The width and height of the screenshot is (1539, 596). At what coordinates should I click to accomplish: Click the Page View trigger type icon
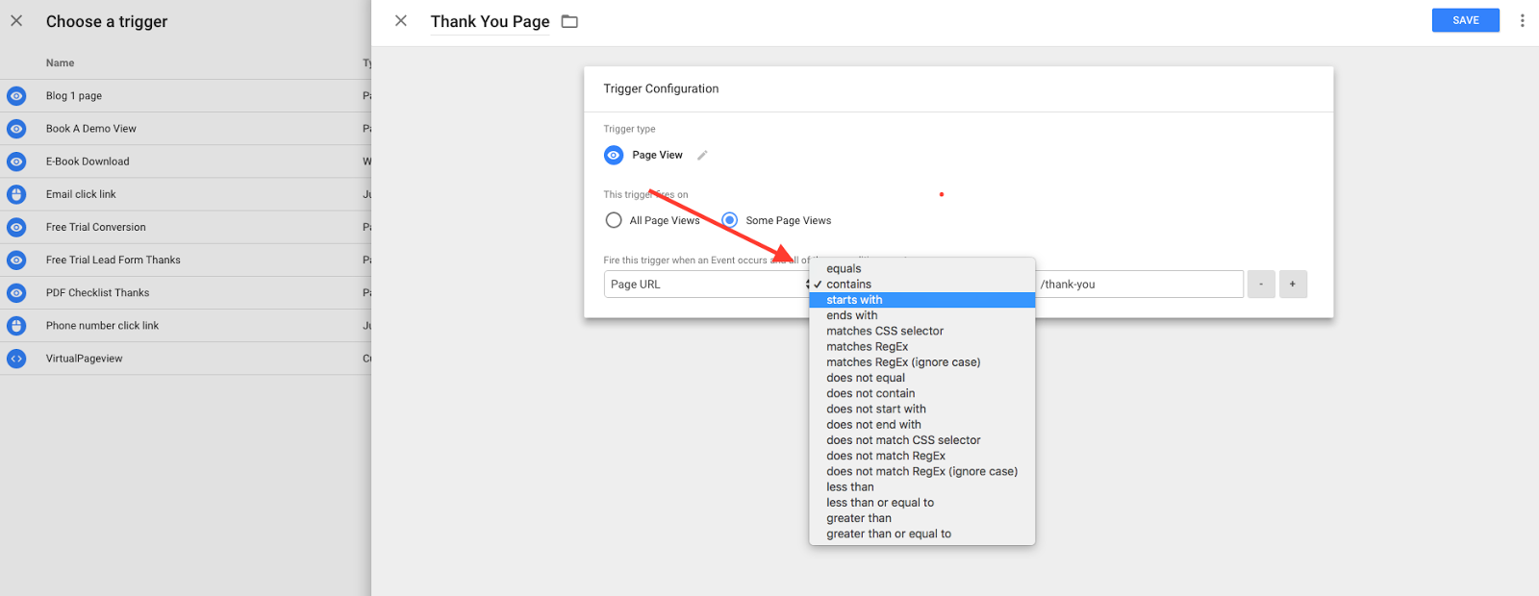click(614, 155)
